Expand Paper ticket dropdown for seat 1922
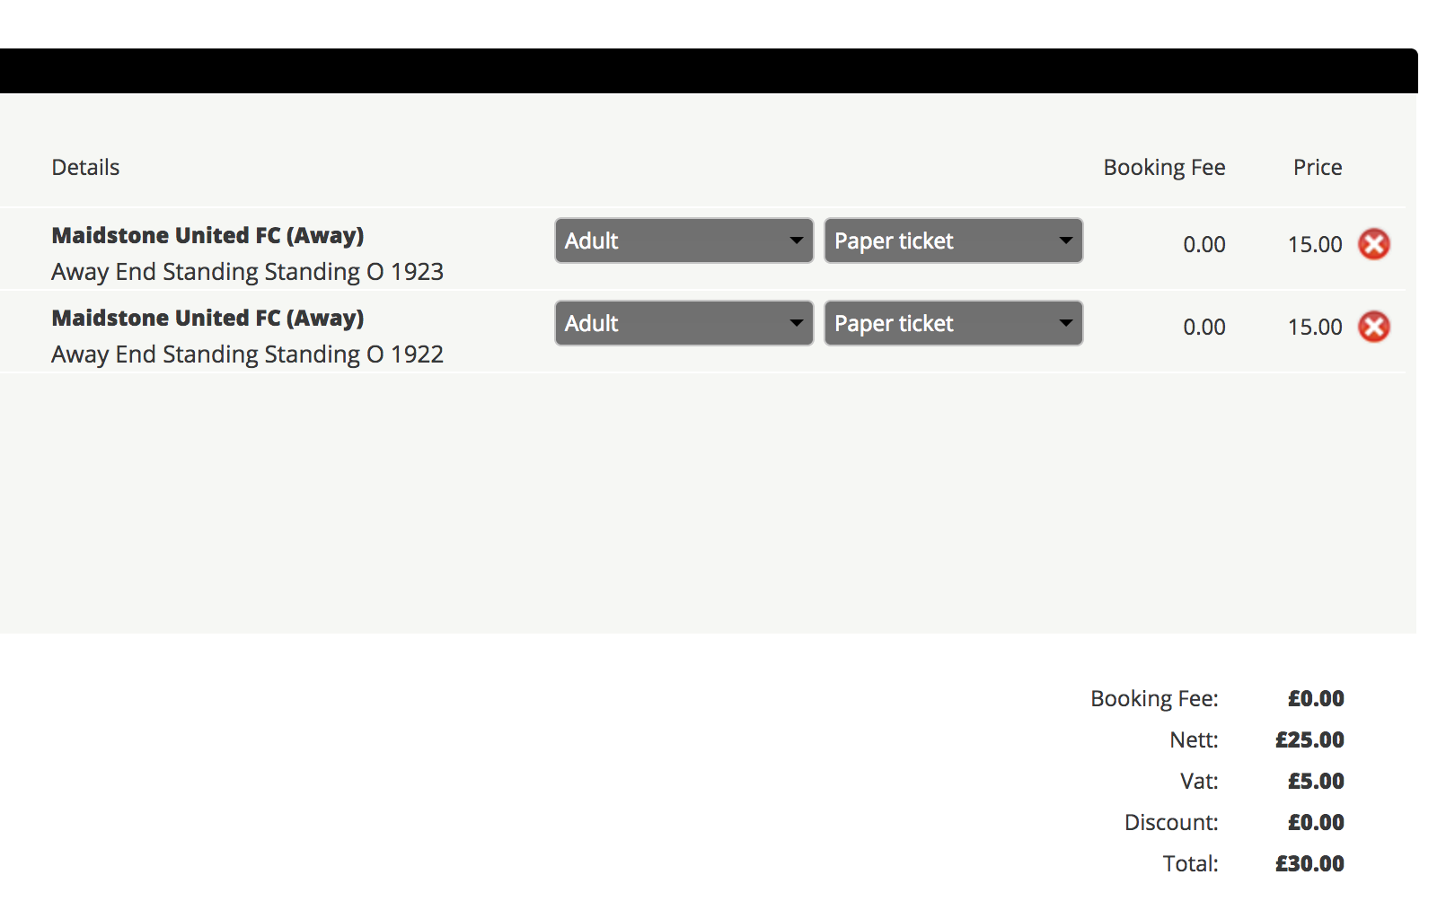Screen dimensions: 1446x901 (953, 323)
